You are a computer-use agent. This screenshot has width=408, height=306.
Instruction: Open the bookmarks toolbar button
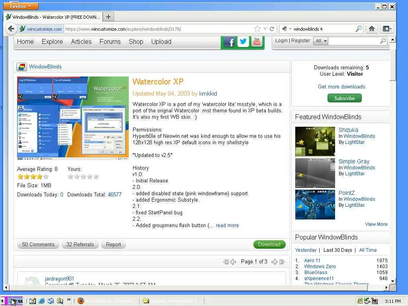[386, 29]
